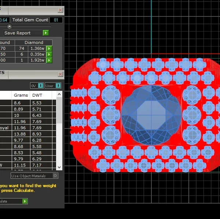The height and width of the screenshot is (219, 220).
Task: Click the green Calculate arrow button
Action: click(x=25, y=201)
